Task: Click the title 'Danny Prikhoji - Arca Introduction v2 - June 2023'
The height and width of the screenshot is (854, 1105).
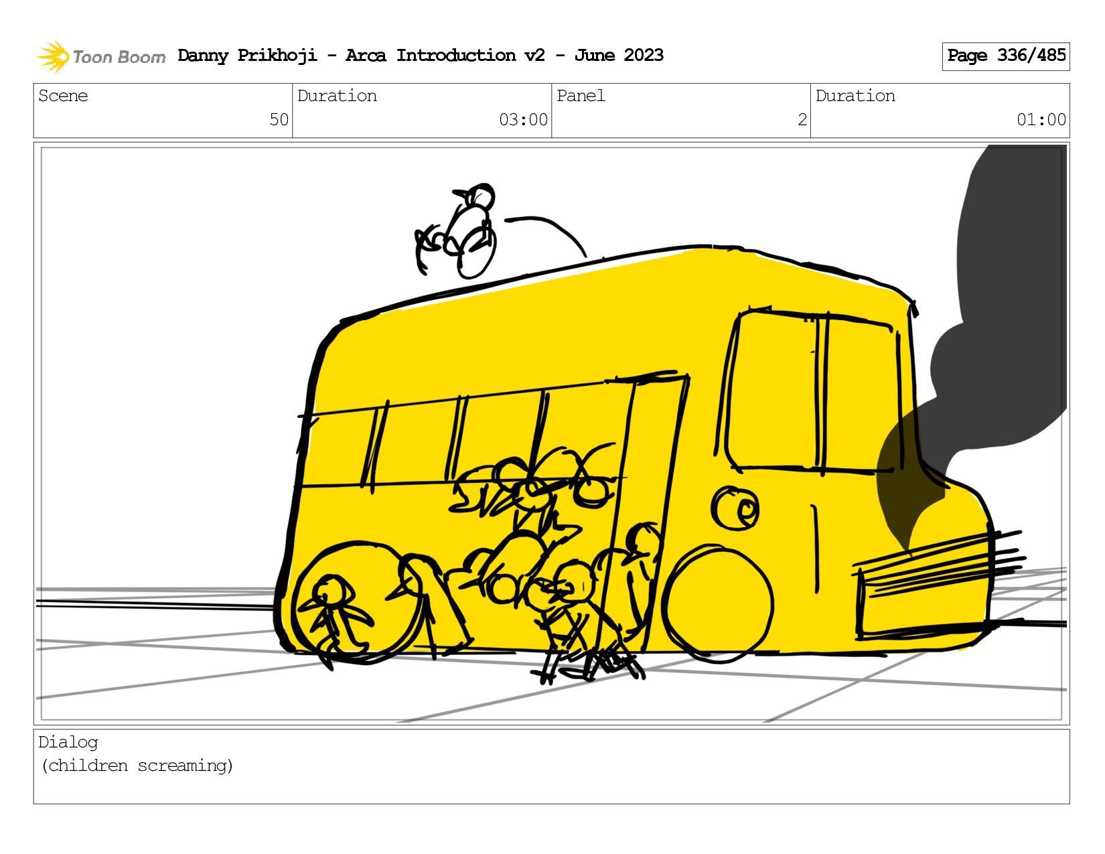Action: (x=421, y=56)
